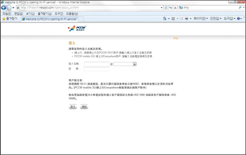Screen dimensions: 246x155
Task: Open the 보기(V) menu
Action: pos(30,14)
